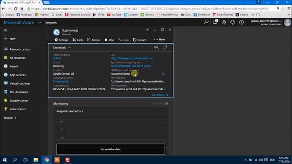
Task: Open App Services in the sidebar
Action: pos(15,75)
